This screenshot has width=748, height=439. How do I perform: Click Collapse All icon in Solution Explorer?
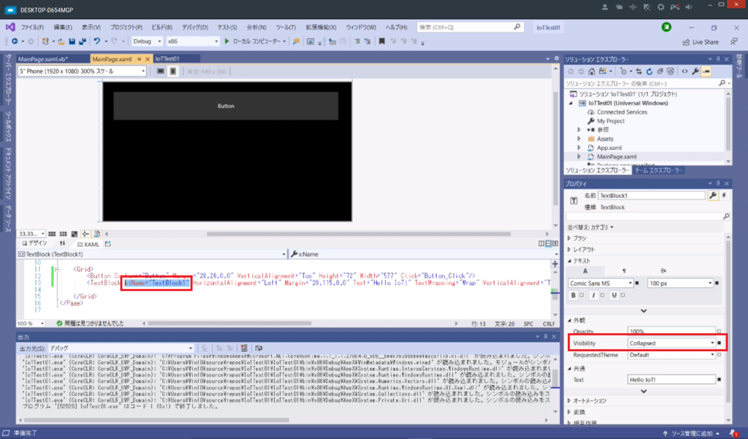pos(659,72)
